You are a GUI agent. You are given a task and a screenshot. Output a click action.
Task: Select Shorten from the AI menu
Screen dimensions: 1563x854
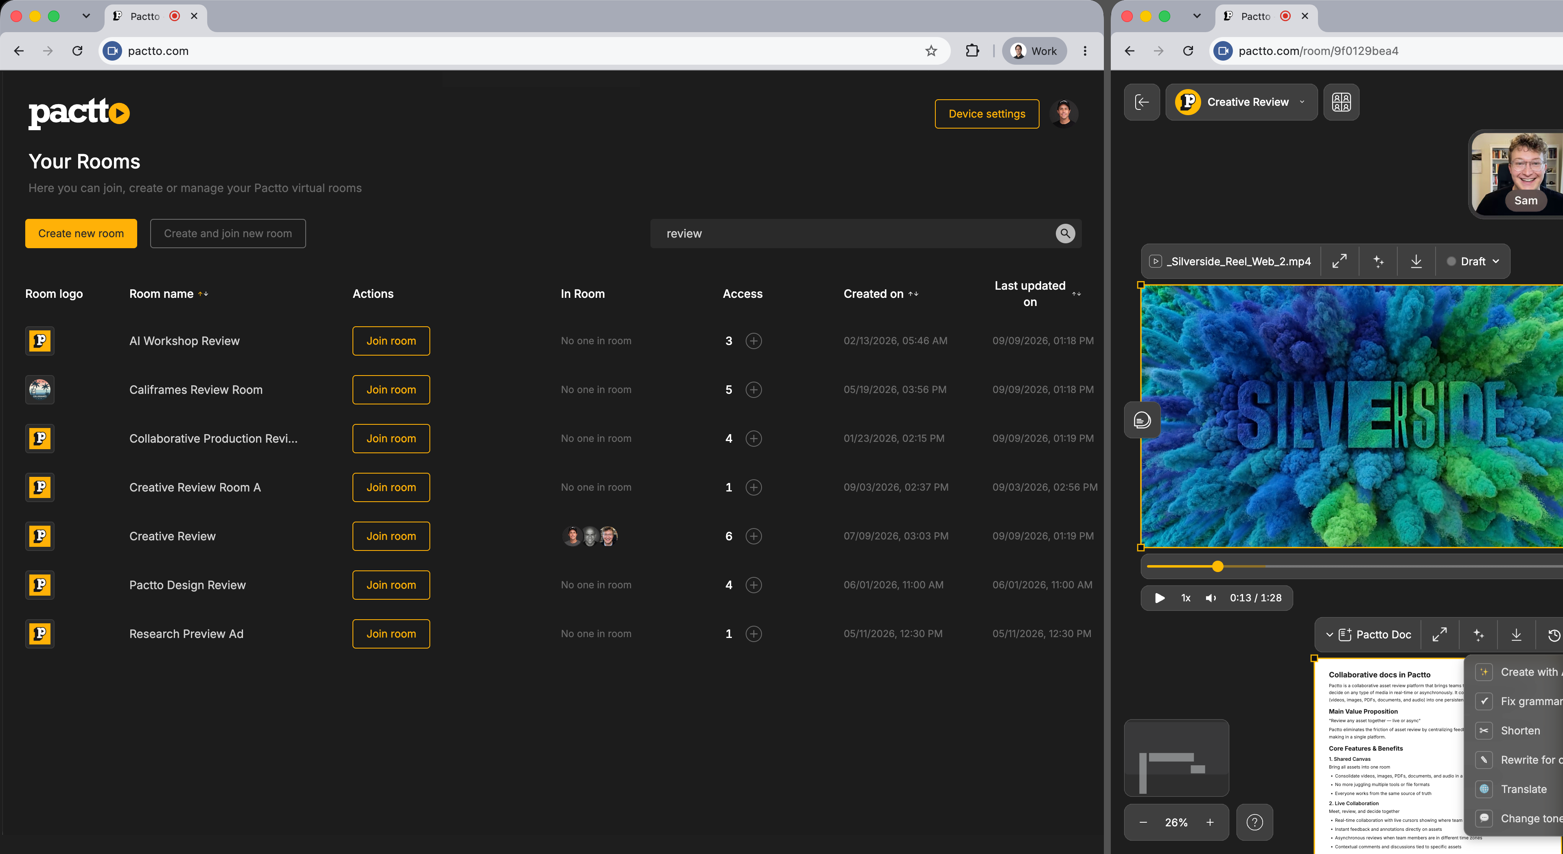[x=1519, y=730]
